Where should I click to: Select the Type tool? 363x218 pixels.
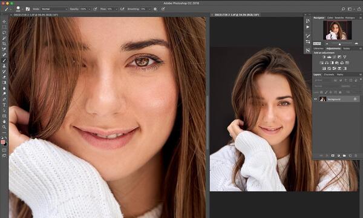[4, 105]
